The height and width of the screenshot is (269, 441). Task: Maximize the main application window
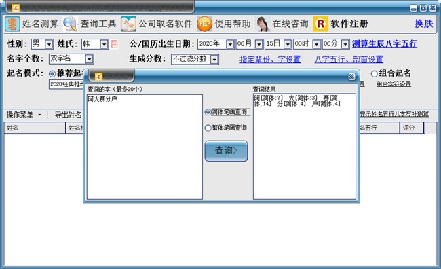click(423, 8)
